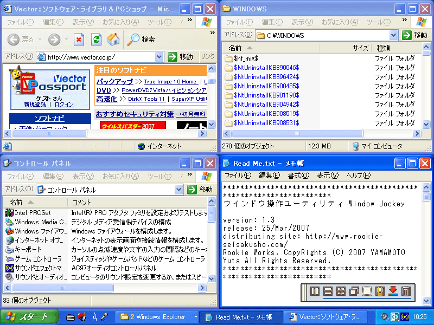Screen dimensions: 434x325
Task: Click 移動 button in Control Panel window
Action: 200,190
